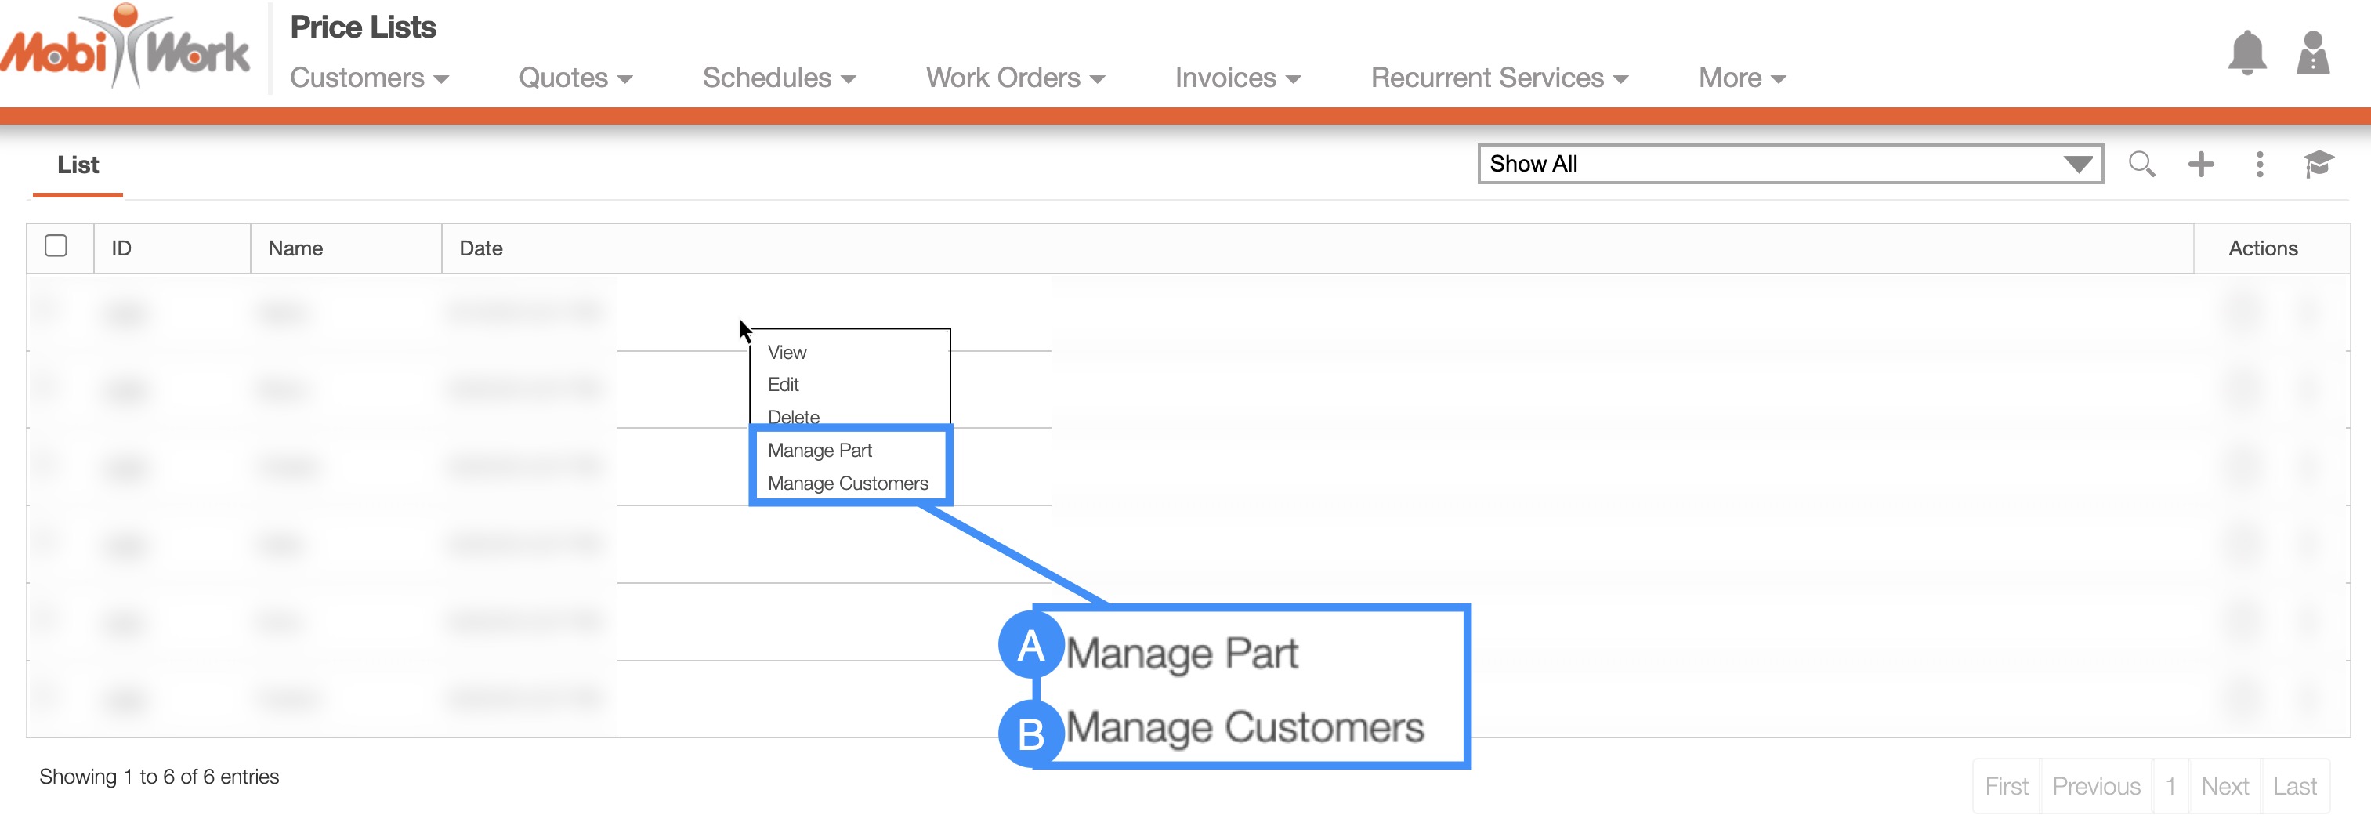This screenshot has width=2371, height=826.
Task: Open the Show All filter dropdown
Action: pyautogui.click(x=1790, y=164)
